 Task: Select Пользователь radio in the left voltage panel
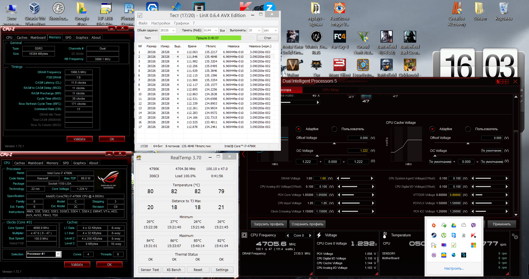[x=334, y=129]
